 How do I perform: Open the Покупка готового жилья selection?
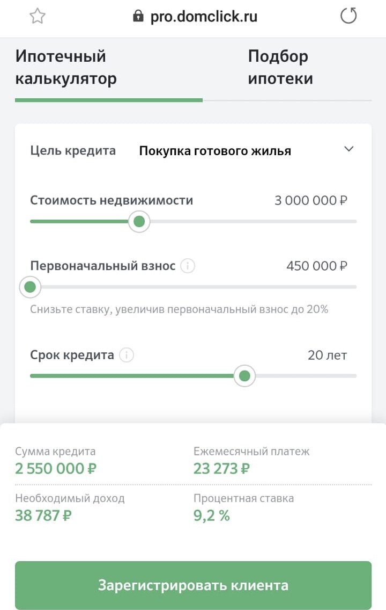click(x=215, y=151)
